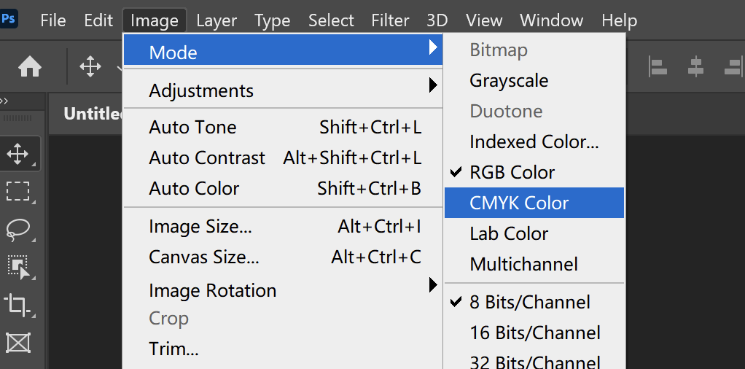Select the Frame tool
Image resolution: width=745 pixels, height=369 pixels.
[17, 341]
